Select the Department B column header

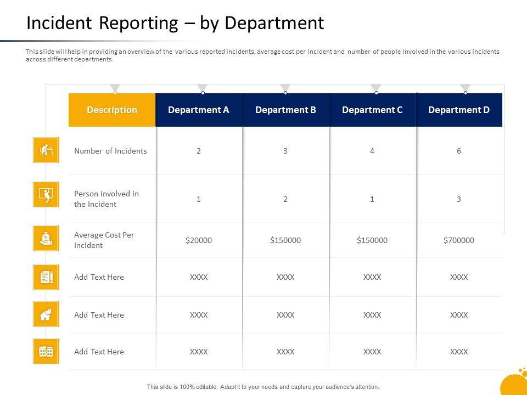pyautogui.click(x=285, y=110)
